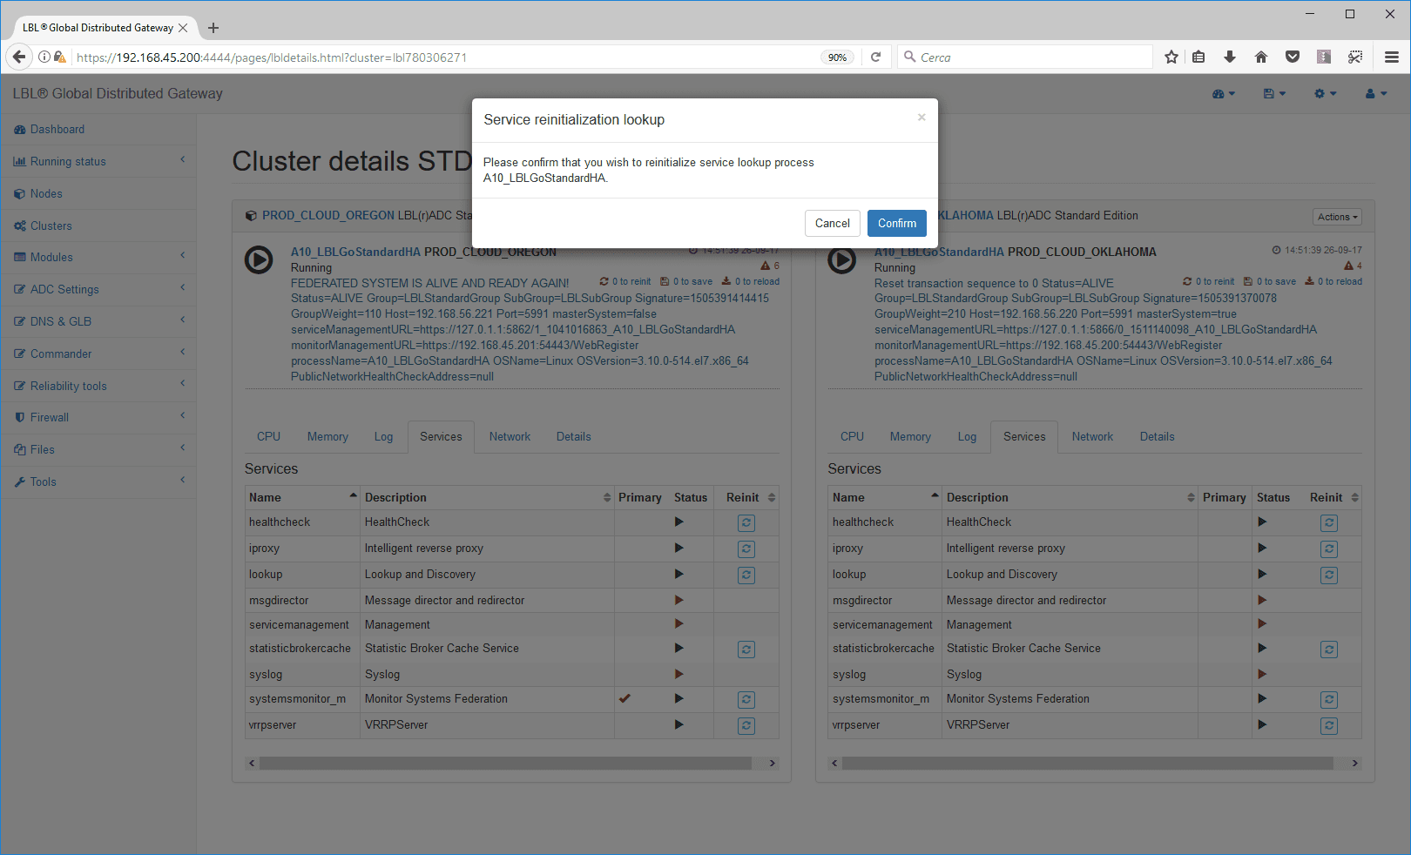Open the user account menu in header
The image size is (1411, 855).
click(x=1376, y=94)
